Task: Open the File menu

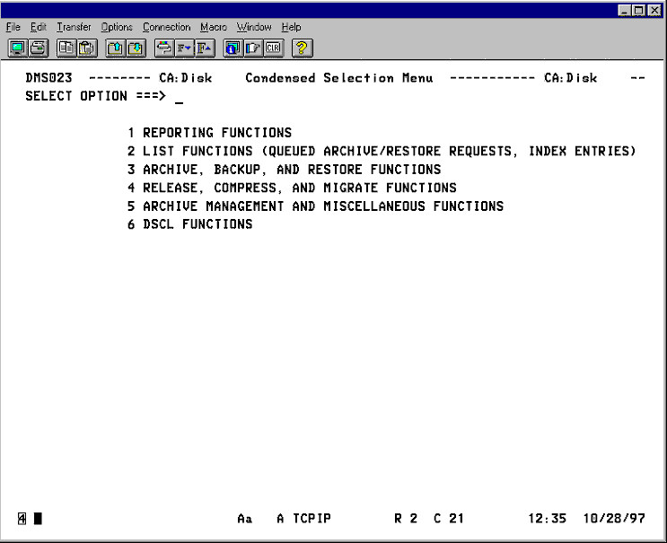Action: coord(13,27)
